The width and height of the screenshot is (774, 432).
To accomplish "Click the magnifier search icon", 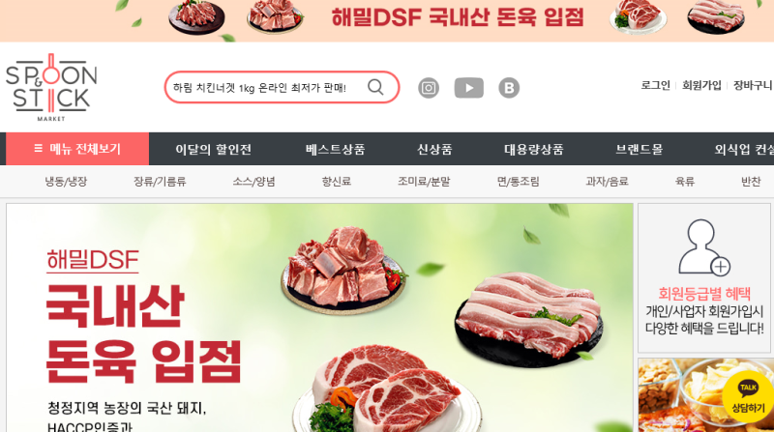I will 375,87.
